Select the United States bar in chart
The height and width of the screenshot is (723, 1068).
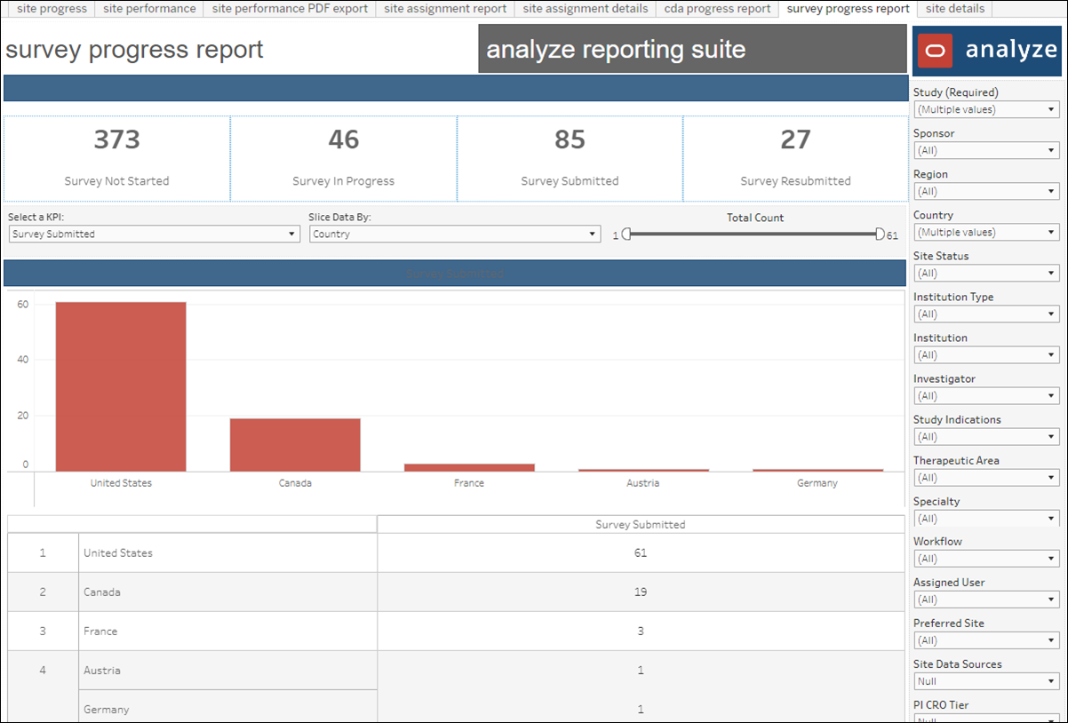(x=121, y=386)
